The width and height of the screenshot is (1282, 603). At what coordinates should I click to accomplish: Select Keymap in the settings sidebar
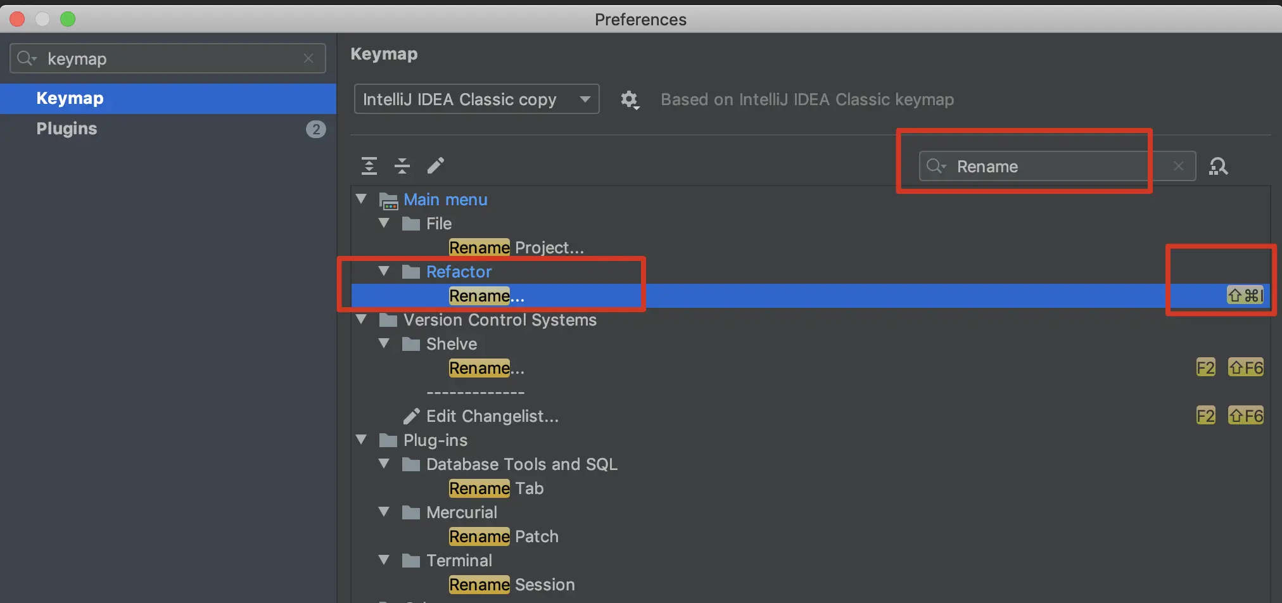tap(70, 98)
